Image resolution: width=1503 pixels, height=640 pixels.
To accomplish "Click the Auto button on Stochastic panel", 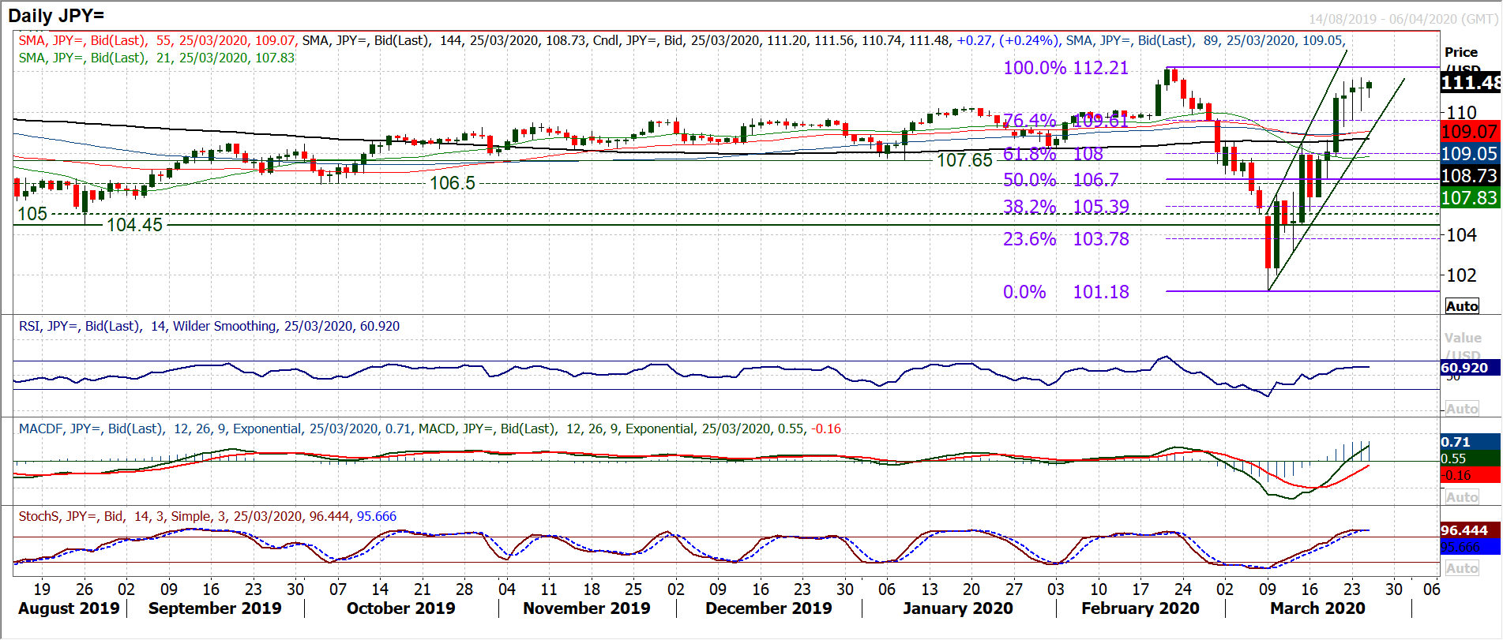I will [x=1462, y=568].
